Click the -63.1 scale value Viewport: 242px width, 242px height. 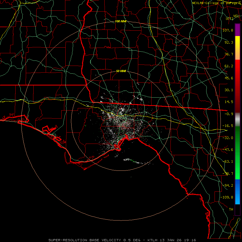click(x=228, y=162)
